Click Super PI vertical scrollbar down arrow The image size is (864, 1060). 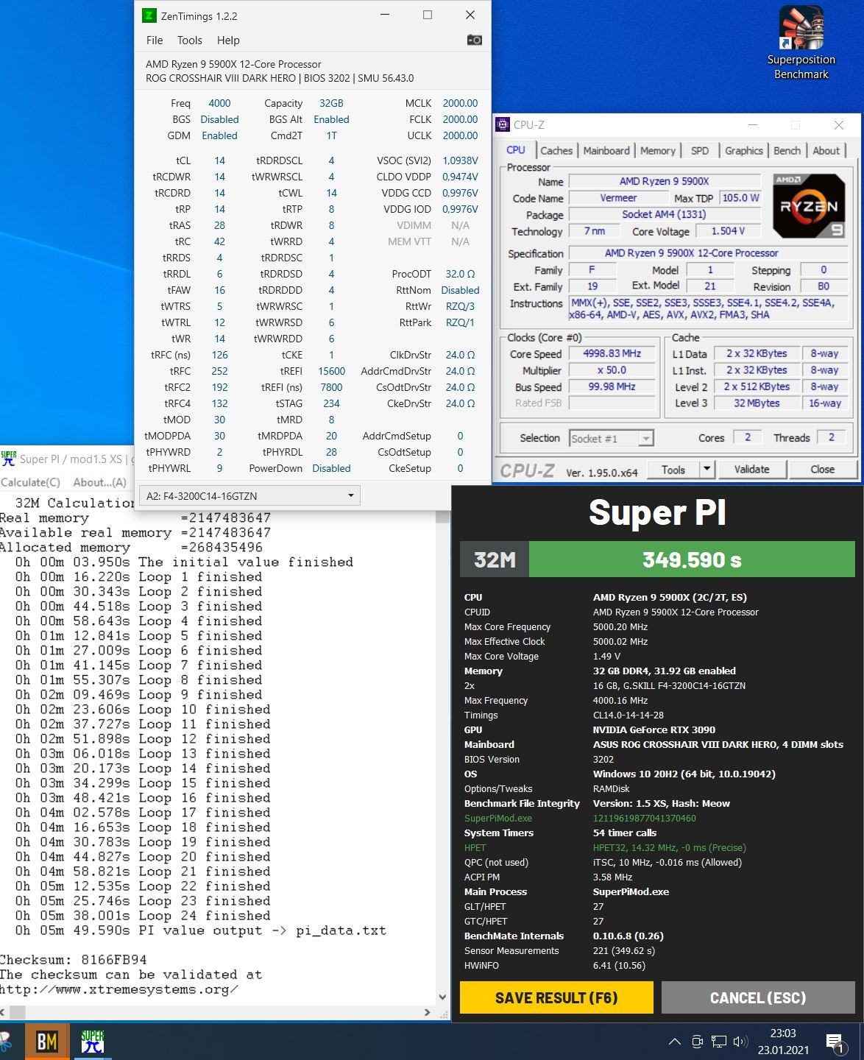(442, 997)
